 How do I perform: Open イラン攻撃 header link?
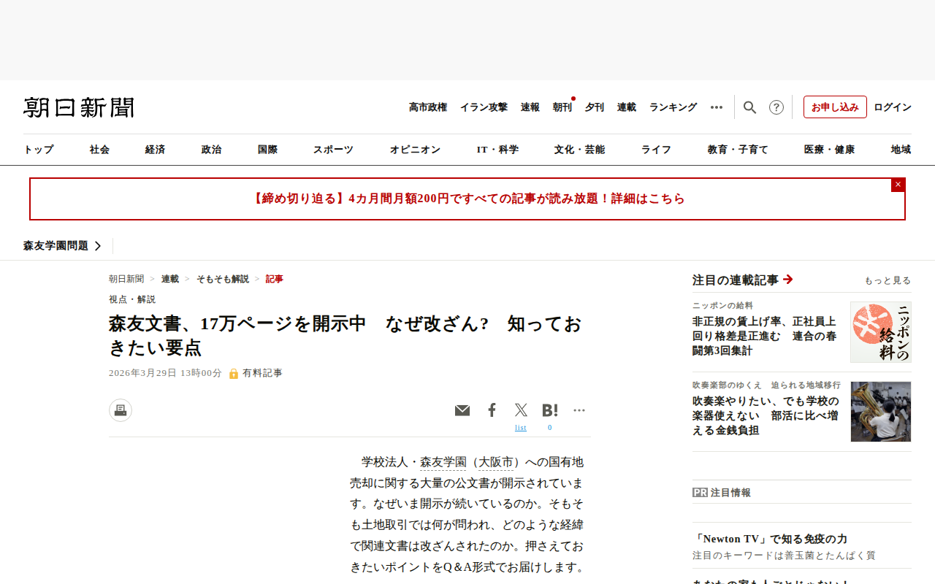tap(484, 107)
